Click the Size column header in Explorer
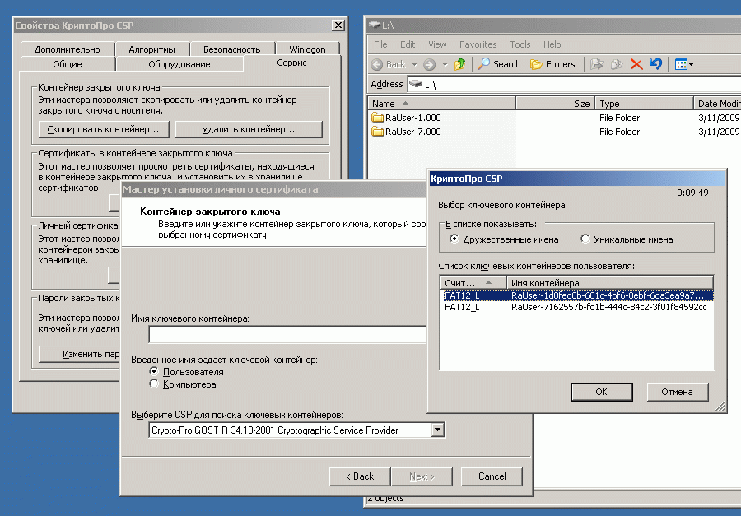741x516 pixels. [x=555, y=104]
